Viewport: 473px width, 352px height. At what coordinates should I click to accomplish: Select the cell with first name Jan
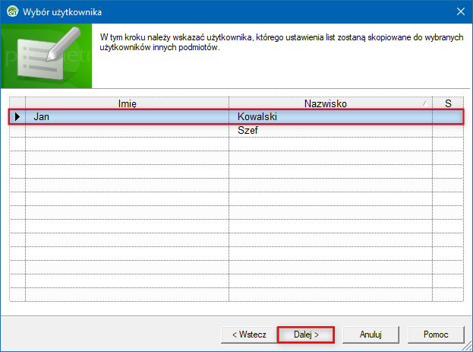pyautogui.click(x=127, y=116)
